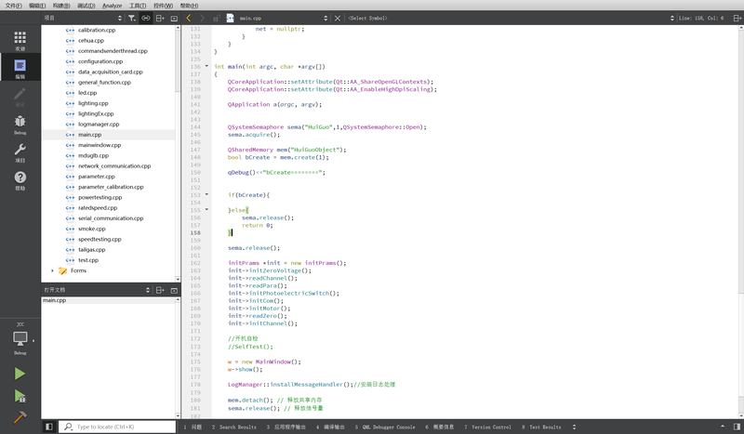Expand the Forms folder
The image size is (744, 434).
[52, 270]
